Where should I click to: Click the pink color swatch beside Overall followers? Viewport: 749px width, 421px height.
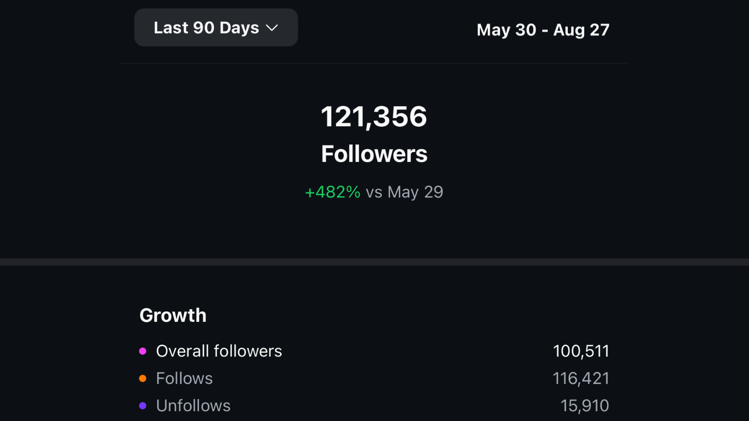click(x=143, y=350)
